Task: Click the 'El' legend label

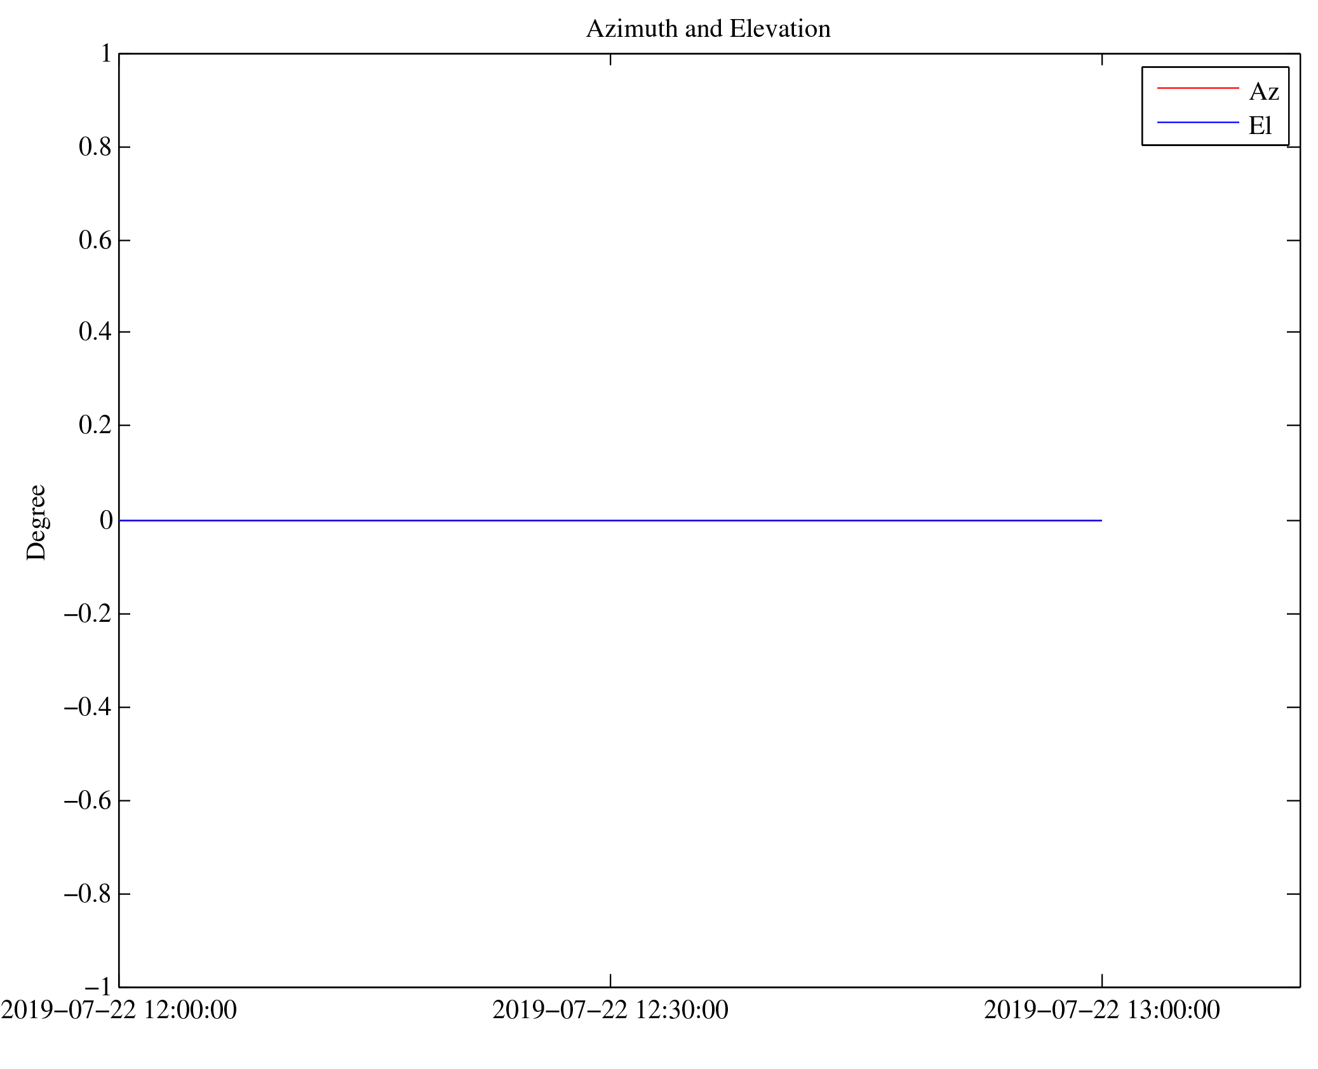Action: point(1260,126)
